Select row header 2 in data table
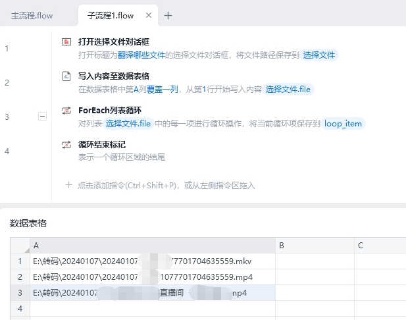This screenshot has width=406, height=320. [20, 277]
